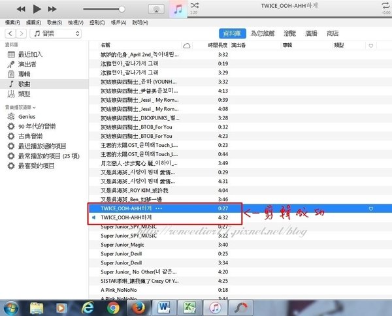Screen dimensions: 392x316
Task: Click the playback progress bar
Action: point(289,17)
